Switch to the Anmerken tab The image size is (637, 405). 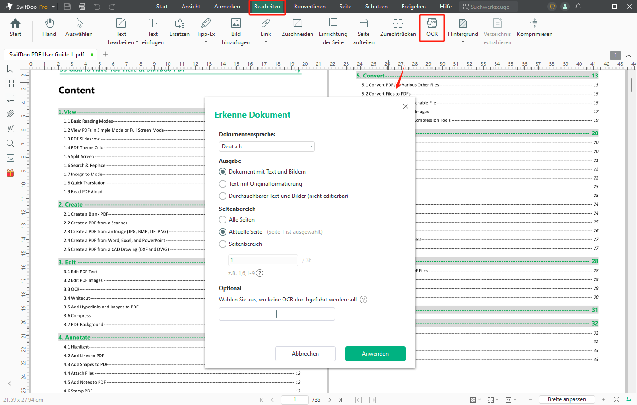click(x=227, y=7)
